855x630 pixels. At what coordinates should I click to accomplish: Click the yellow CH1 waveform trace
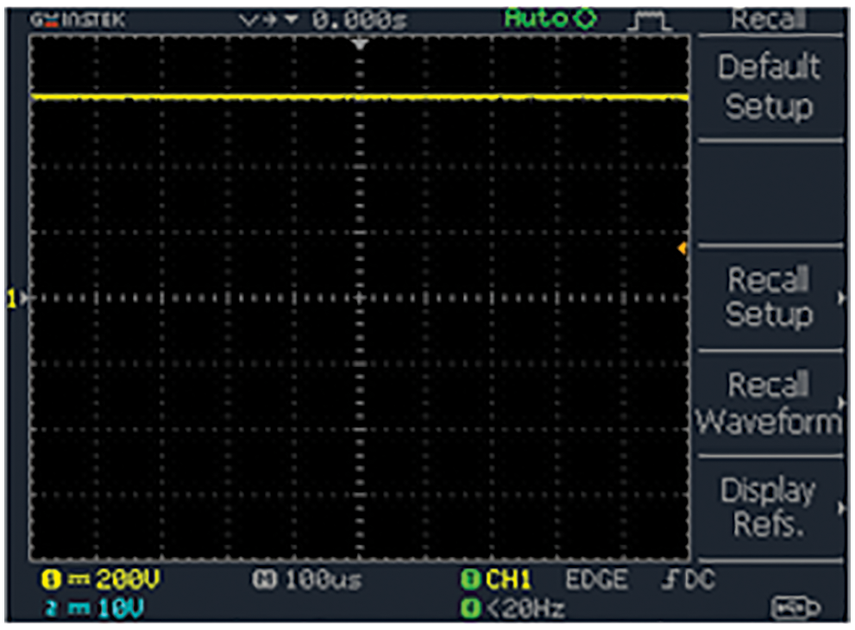pos(259,98)
